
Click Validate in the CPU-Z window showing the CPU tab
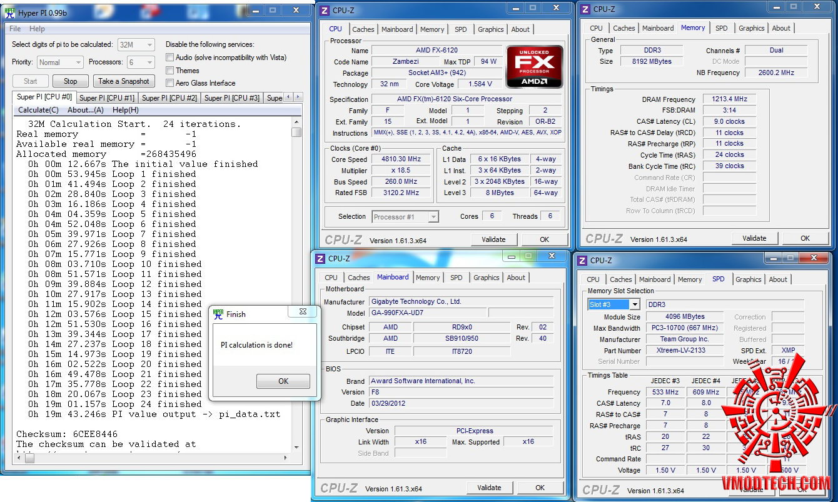[x=494, y=239]
